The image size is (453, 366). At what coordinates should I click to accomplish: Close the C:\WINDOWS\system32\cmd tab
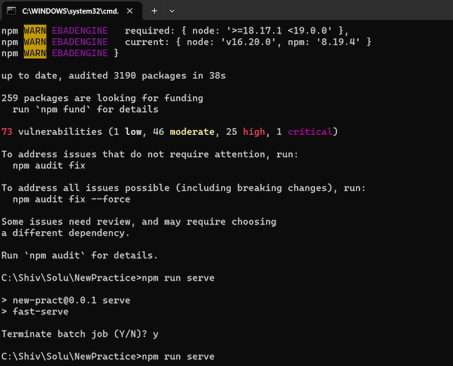point(129,11)
